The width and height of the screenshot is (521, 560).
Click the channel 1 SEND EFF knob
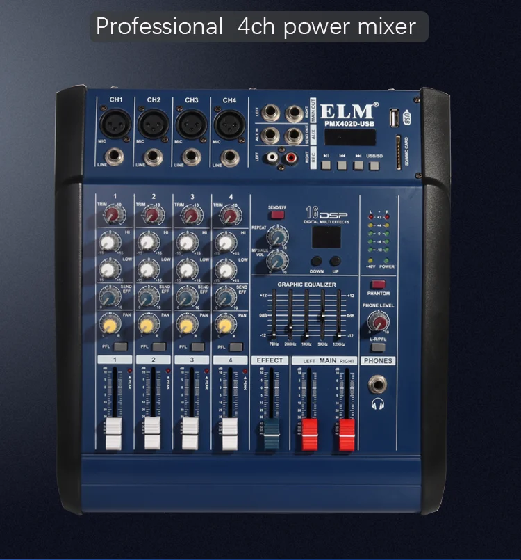109,296
